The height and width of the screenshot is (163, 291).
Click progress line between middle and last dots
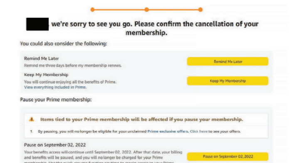pos(173,10)
